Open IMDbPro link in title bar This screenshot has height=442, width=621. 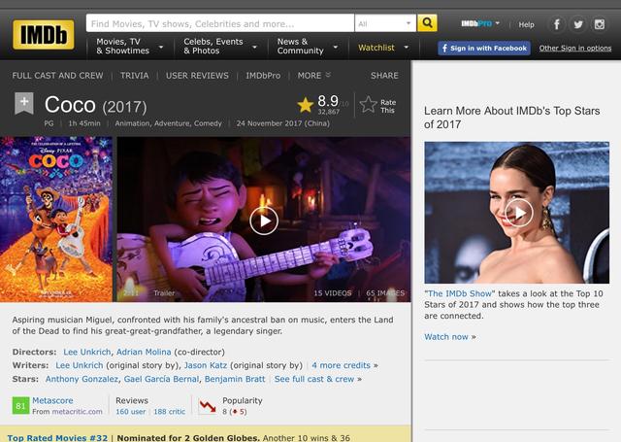(x=263, y=76)
